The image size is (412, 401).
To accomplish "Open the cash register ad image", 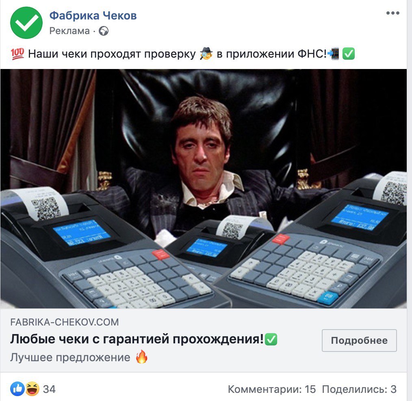I will coord(204,188).
